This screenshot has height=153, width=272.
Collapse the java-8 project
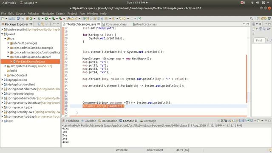click(x=2, y=34)
